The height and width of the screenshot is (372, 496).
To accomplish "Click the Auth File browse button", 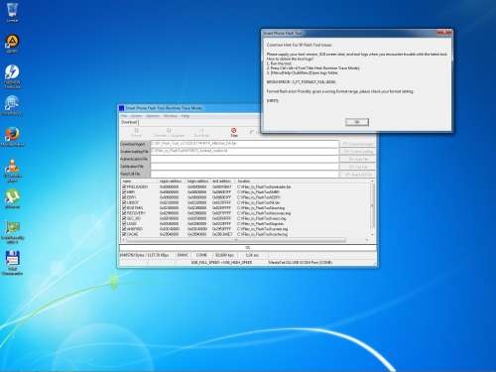I will coord(357,160).
